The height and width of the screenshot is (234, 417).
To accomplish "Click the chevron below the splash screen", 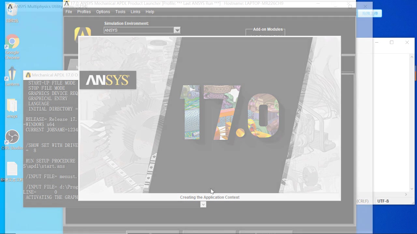I will [203, 204].
